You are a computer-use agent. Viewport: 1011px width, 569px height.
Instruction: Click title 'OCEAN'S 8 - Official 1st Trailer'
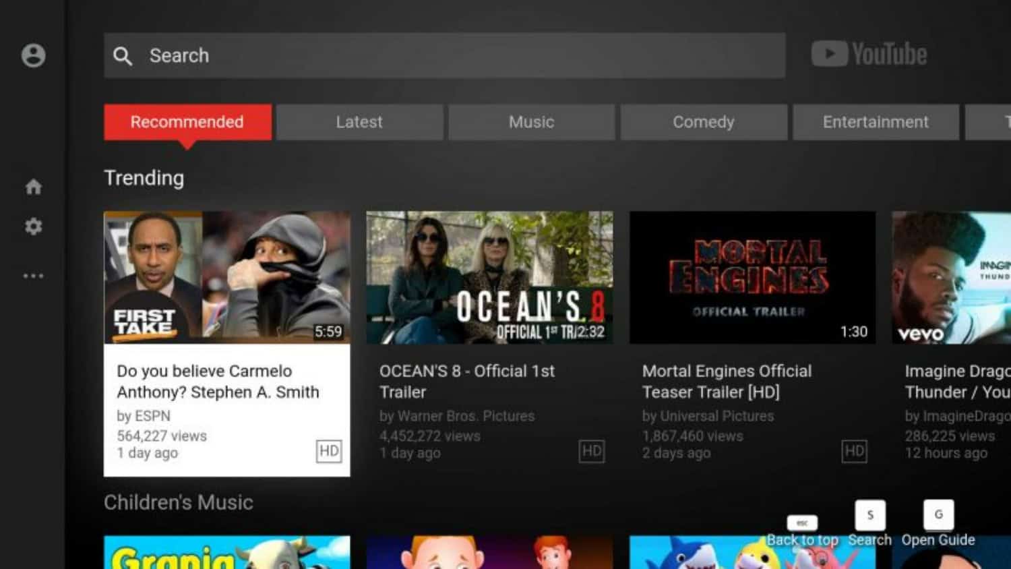point(467,382)
